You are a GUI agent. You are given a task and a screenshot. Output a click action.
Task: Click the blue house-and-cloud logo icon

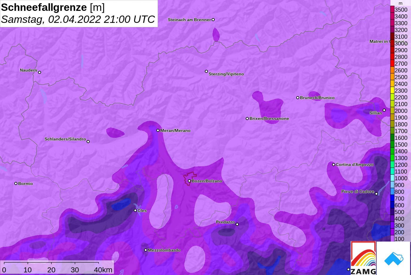pyautogui.click(x=393, y=258)
